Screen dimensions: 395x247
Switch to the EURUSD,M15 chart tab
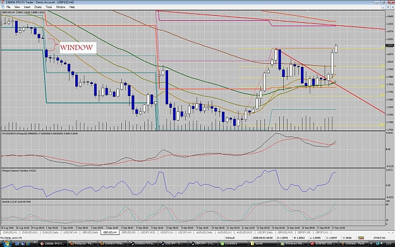point(30,232)
